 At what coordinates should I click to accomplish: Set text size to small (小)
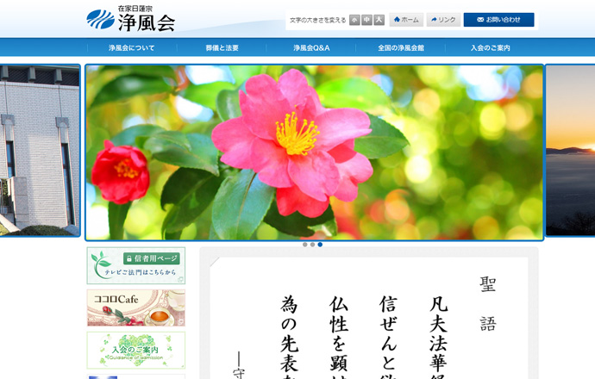354,20
